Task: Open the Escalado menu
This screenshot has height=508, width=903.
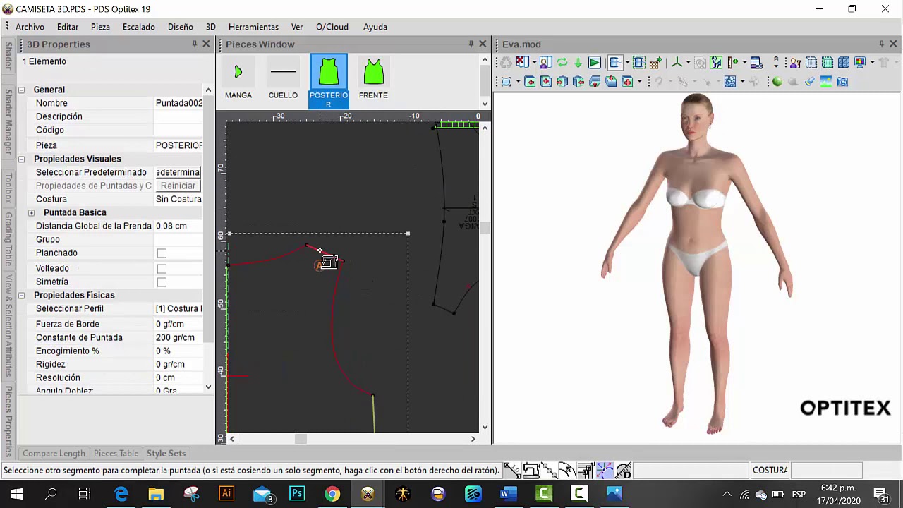Action: point(138,27)
